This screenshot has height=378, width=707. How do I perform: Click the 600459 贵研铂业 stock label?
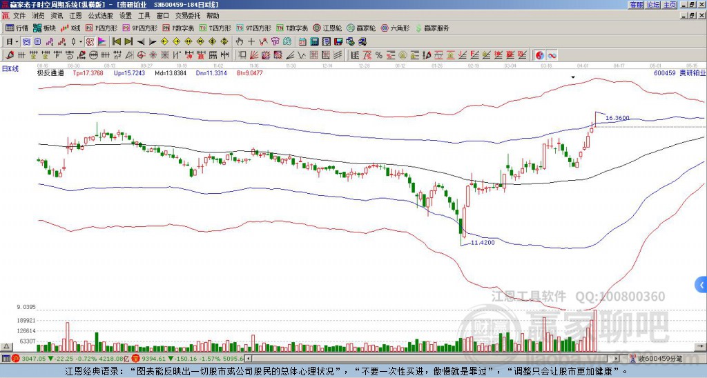coord(679,72)
